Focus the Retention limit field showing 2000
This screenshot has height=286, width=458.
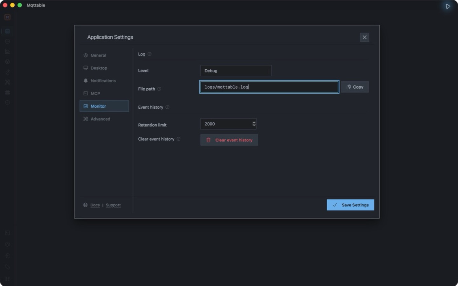click(x=228, y=124)
